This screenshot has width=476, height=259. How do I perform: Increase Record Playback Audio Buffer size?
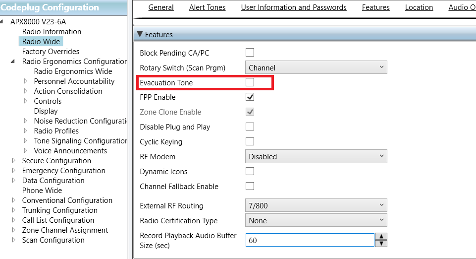381,236
